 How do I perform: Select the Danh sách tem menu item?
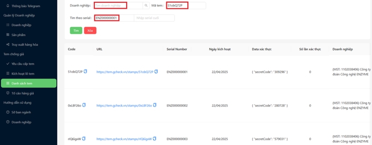pyautogui.click(x=29, y=83)
